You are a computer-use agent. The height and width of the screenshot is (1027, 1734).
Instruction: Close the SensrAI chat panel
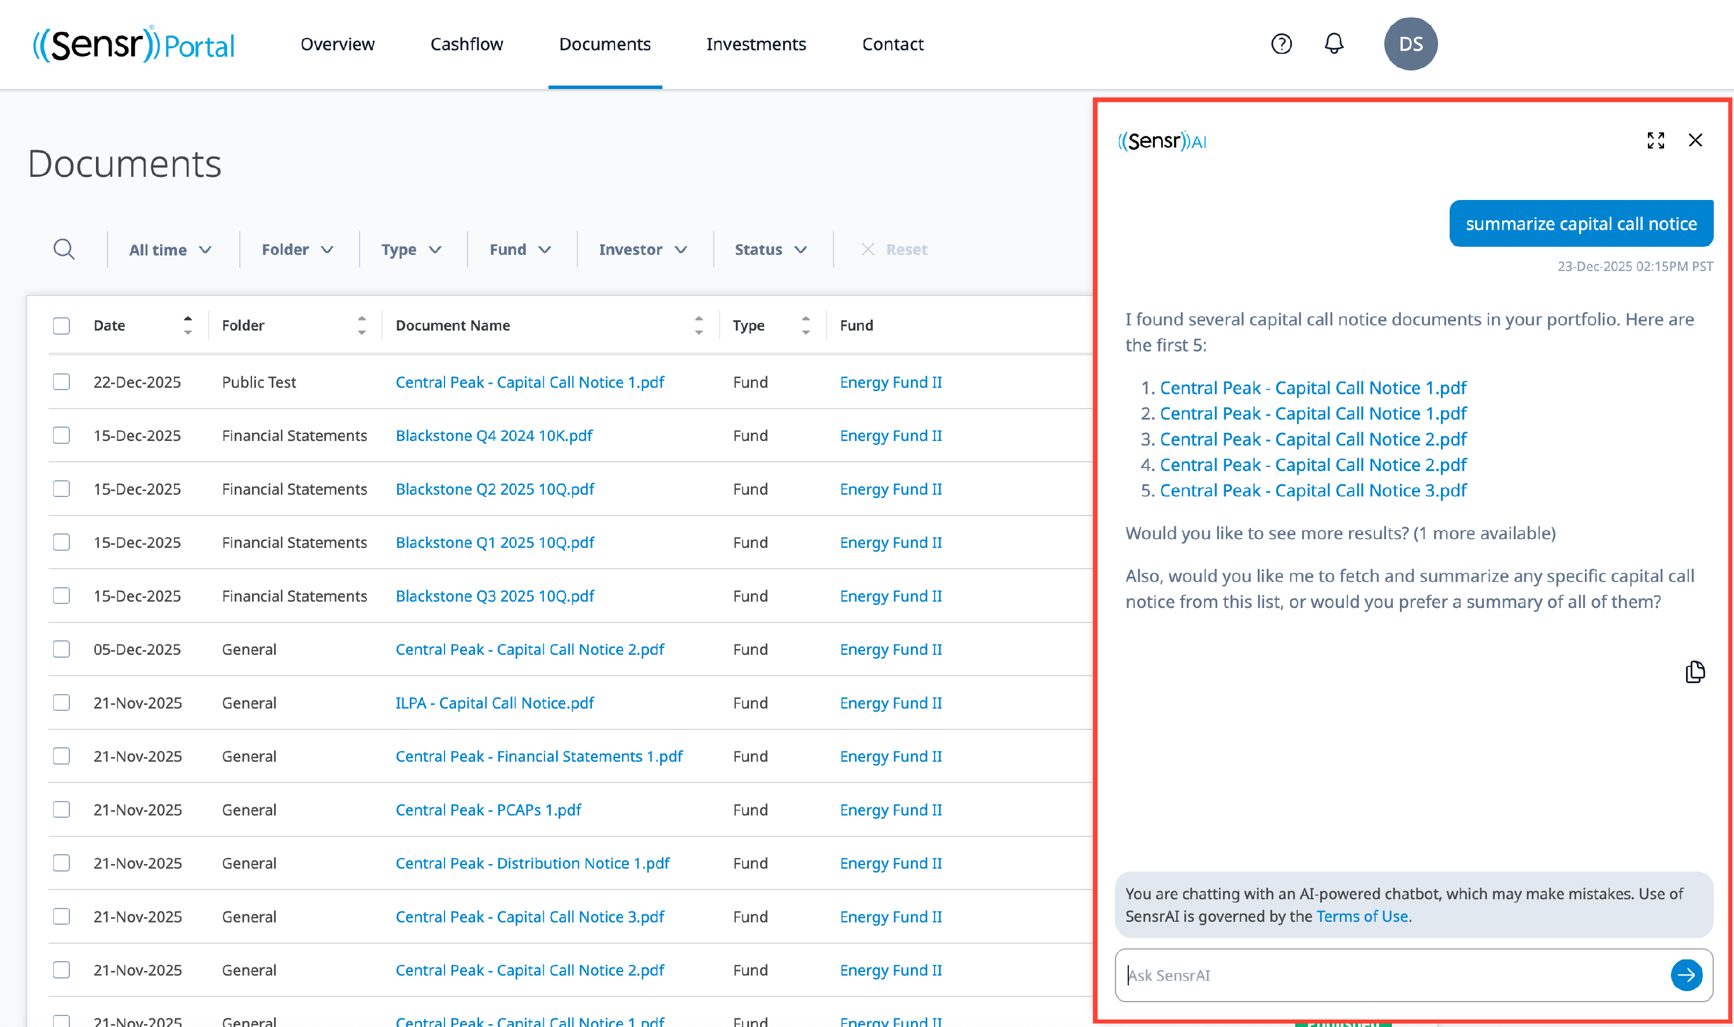tap(1695, 140)
